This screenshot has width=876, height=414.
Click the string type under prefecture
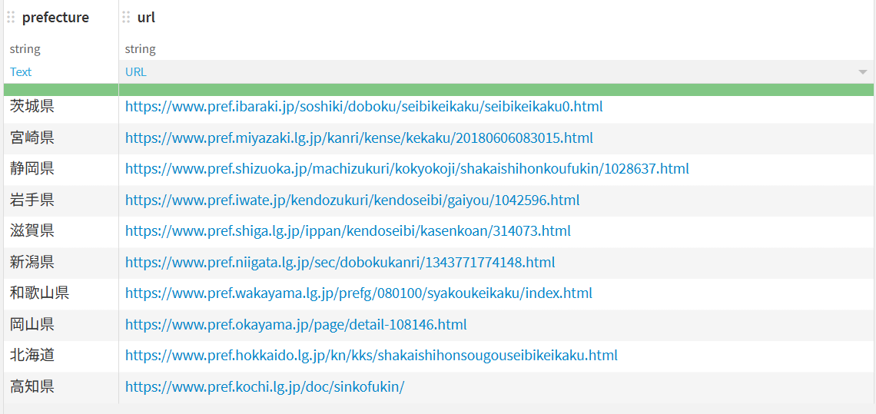tap(25, 49)
